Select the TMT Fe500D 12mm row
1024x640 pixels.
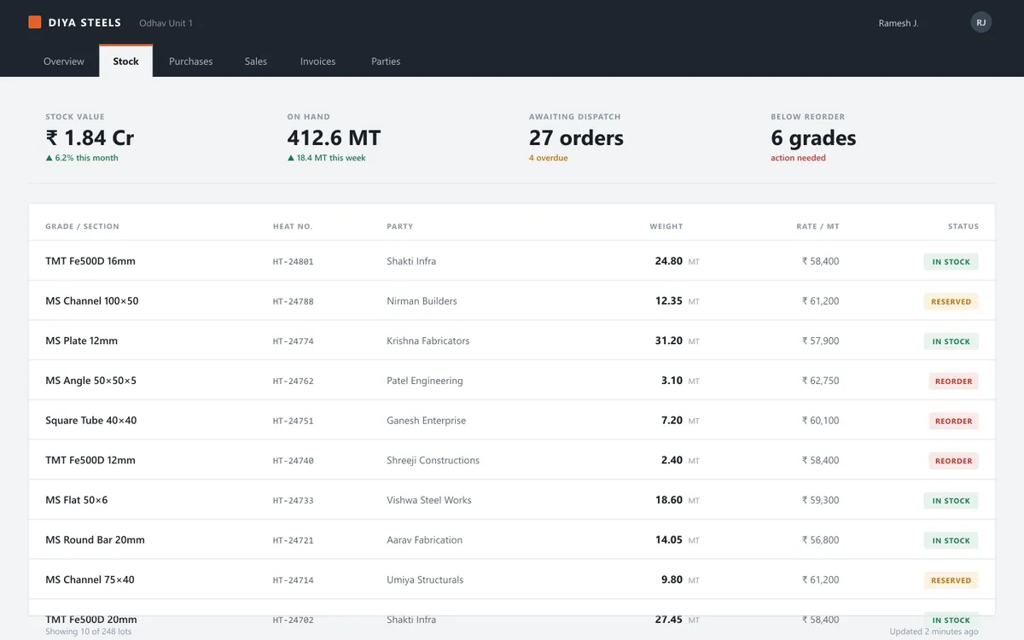512,460
